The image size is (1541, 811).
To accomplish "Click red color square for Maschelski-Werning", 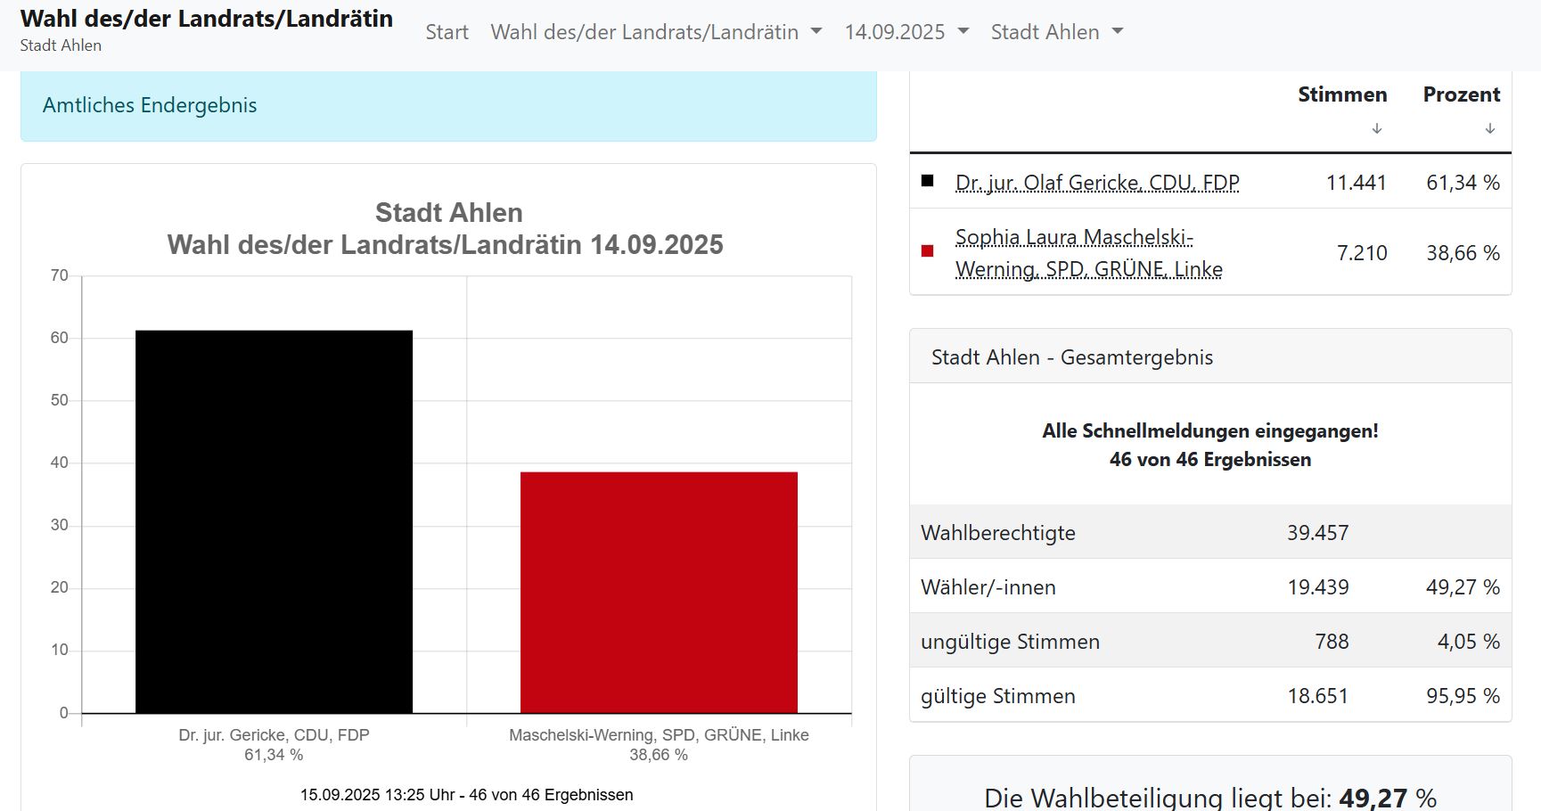I will coord(927,251).
